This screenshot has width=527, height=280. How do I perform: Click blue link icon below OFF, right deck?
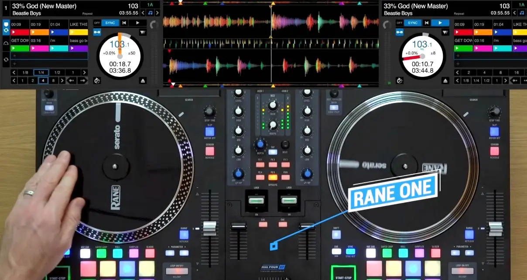(400, 32)
